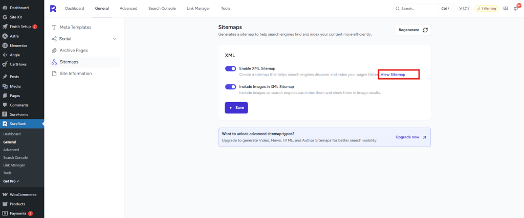Click the Get Pro link in sidebar
Viewport: 524px width, 218px height.
point(11,181)
